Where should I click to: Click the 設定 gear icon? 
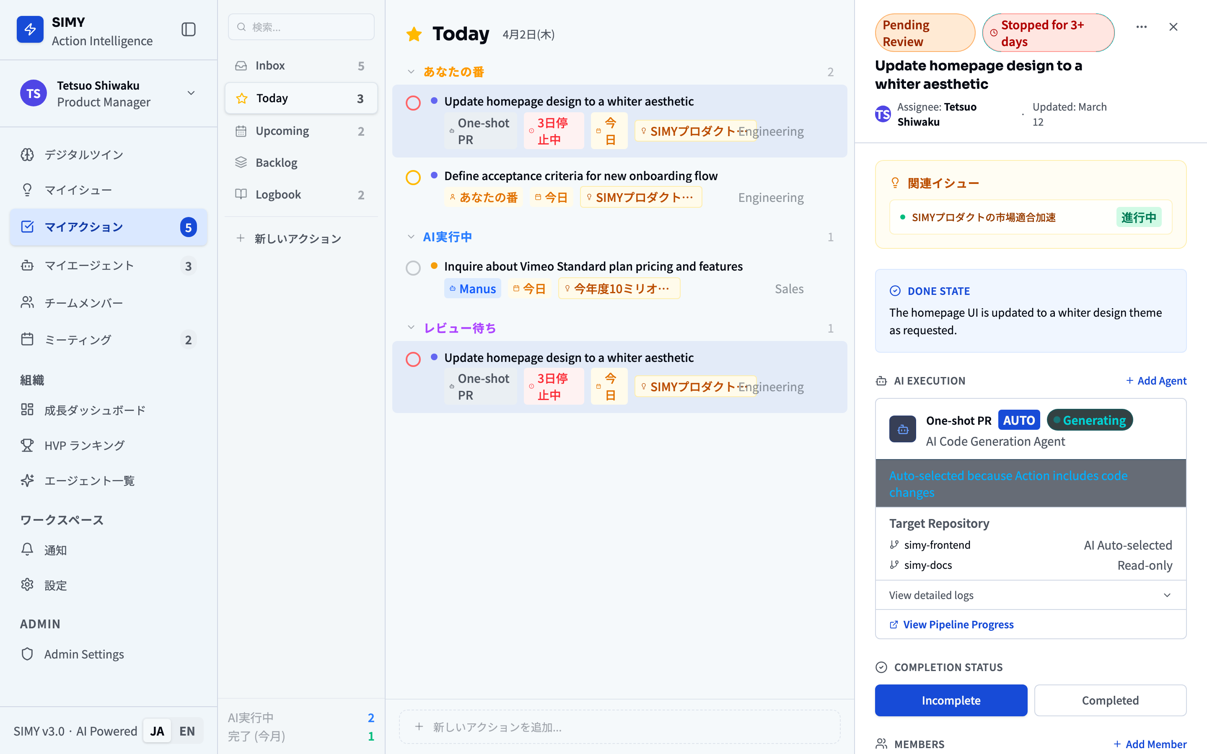27,584
